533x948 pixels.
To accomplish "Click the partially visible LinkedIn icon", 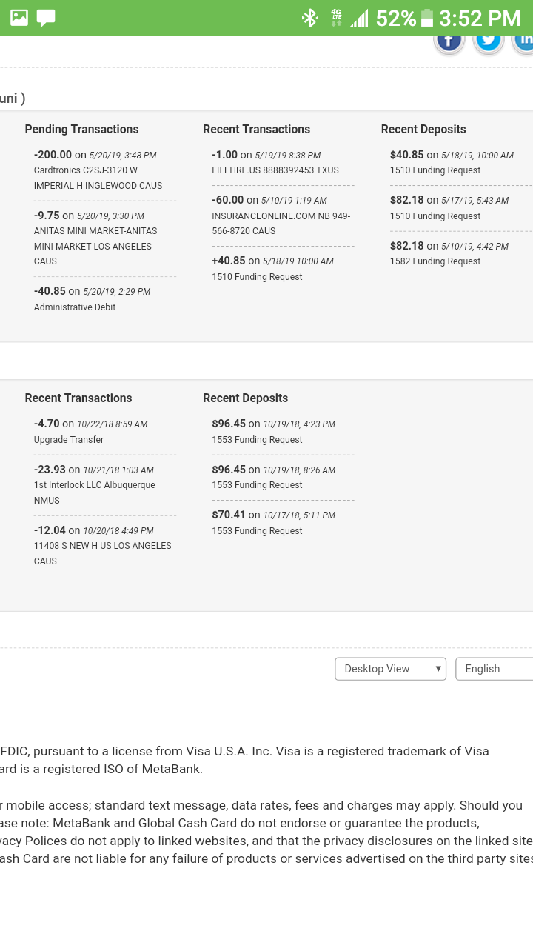I will (x=524, y=40).
